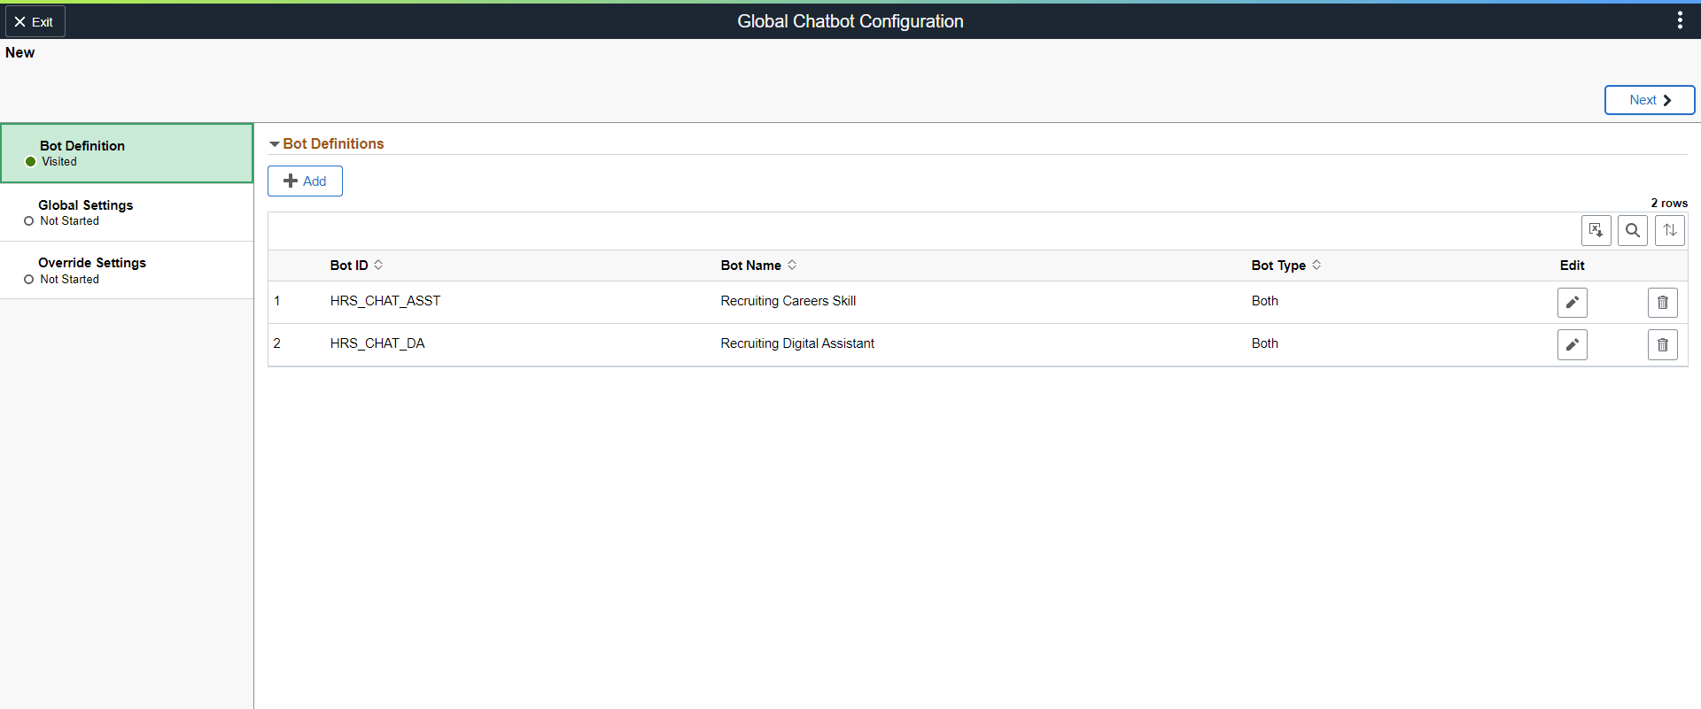Sort by Bot ID column
Screen dimensions: 1701x709
(x=356, y=266)
